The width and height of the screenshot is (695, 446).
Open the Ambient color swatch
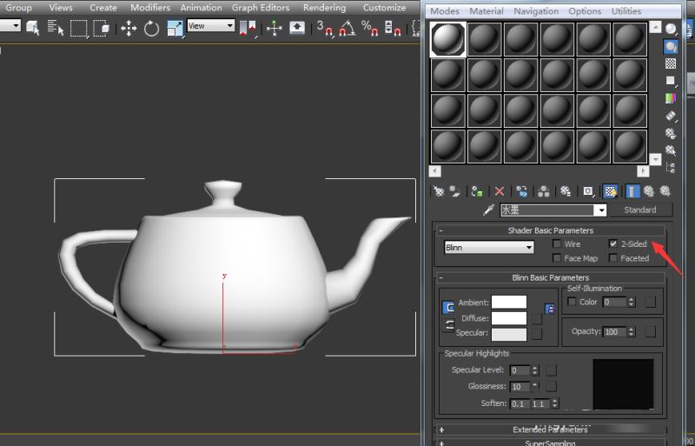[x=509, y=303]
